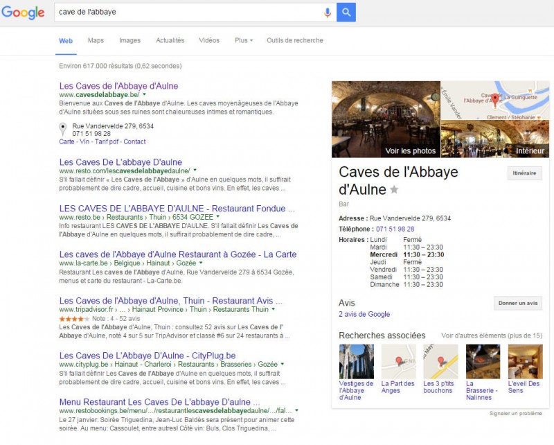This screenshot has height=445, width=554.
Task: Switch to the Maps tab
Action: click(96, 40)
